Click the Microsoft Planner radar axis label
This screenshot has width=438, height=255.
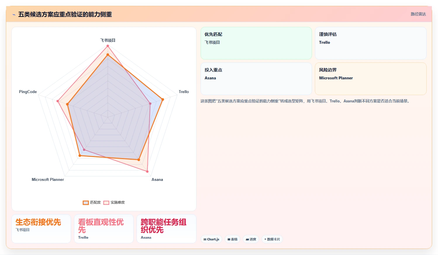pyautogui.click(x=48, y=179)
